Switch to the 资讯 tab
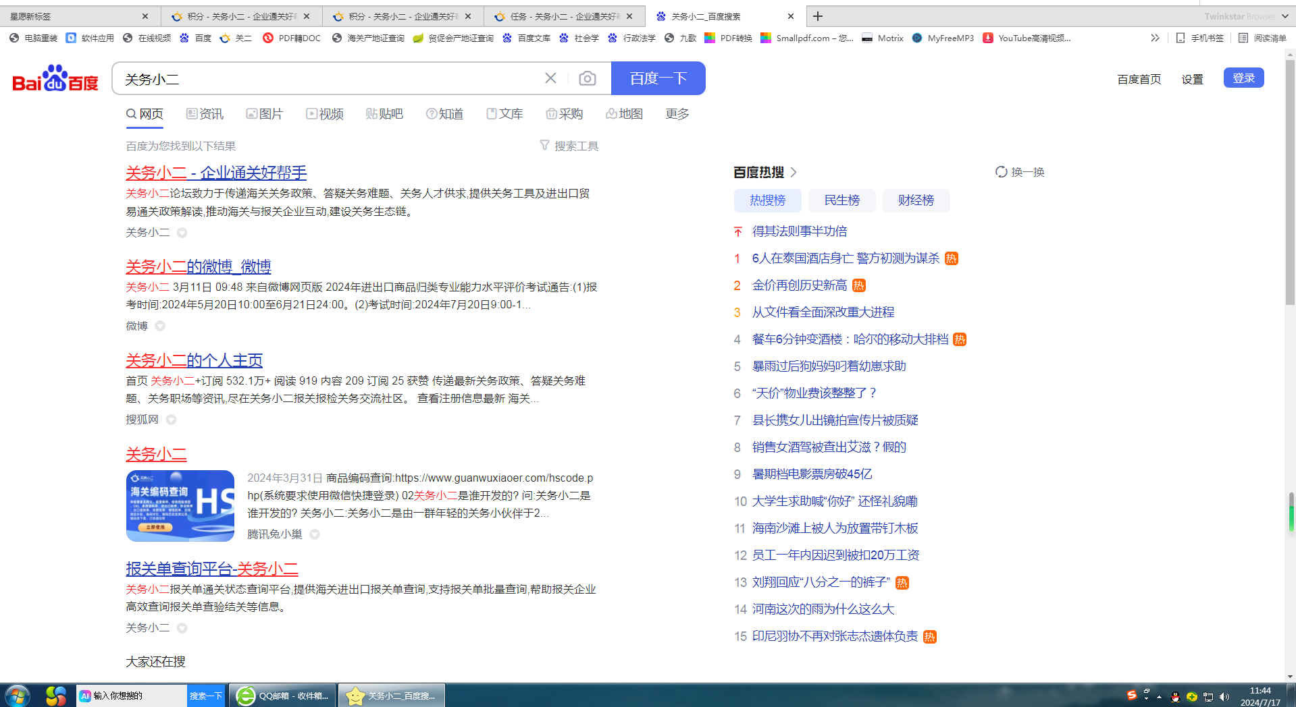1296x707 pixels. 205,114
